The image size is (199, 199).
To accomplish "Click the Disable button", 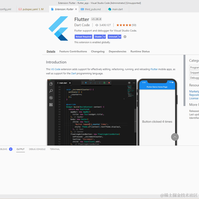I will click(98, 36).
